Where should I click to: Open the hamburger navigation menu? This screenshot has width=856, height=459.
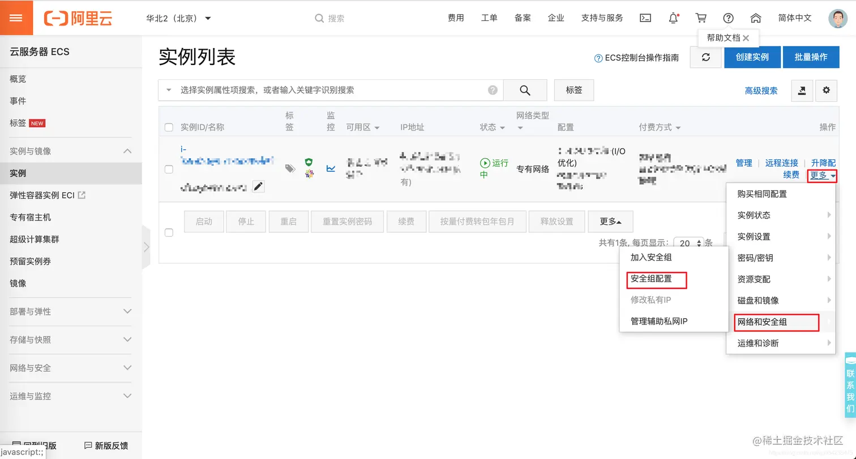16,18
